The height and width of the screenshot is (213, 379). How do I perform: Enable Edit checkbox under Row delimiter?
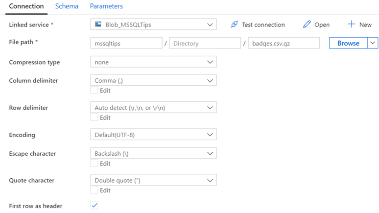[x=95, y=118]
